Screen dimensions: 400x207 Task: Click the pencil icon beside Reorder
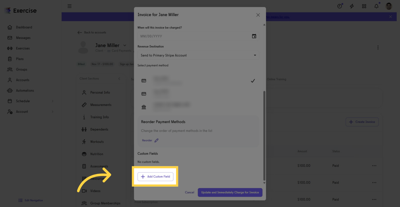(157, 140)
